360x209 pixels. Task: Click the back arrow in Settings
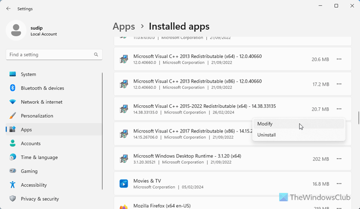(x=9, y=9)
